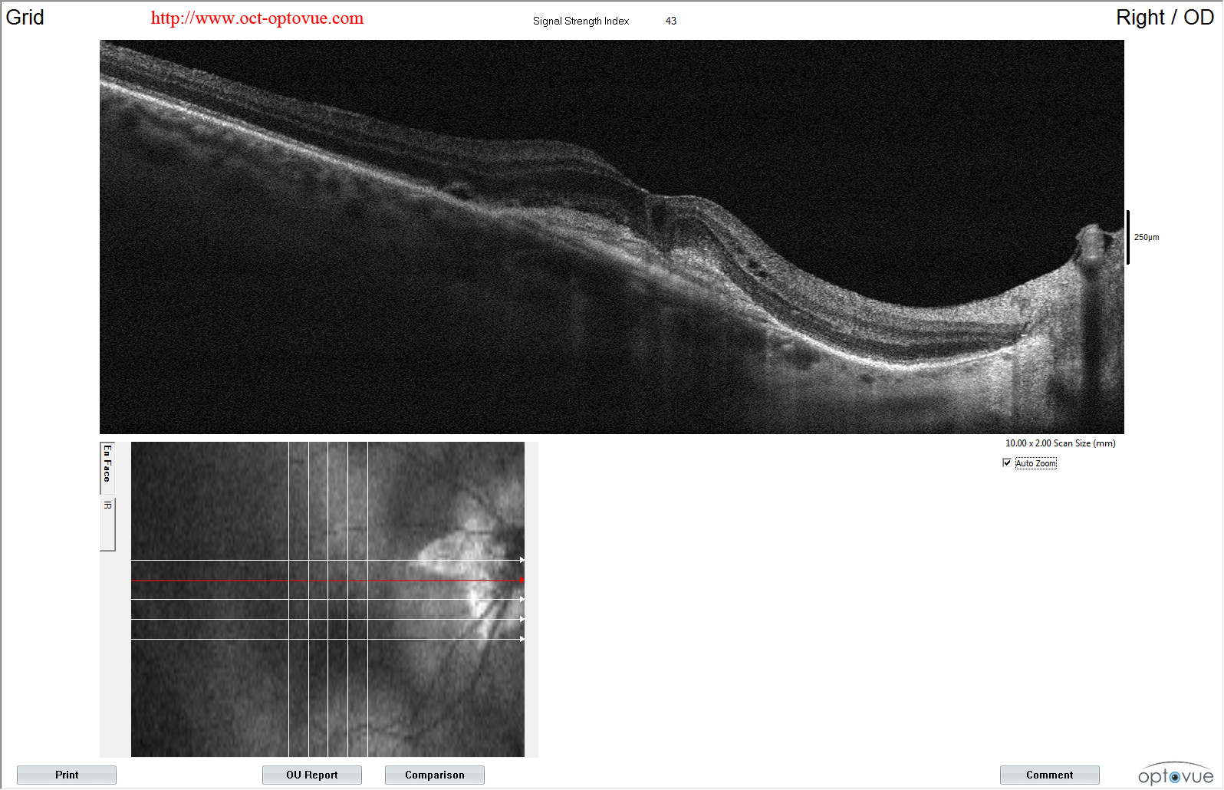The image size is (1224, 790).
Task: Open the oct-optovue.com website link
Action: tap(257, 18)
